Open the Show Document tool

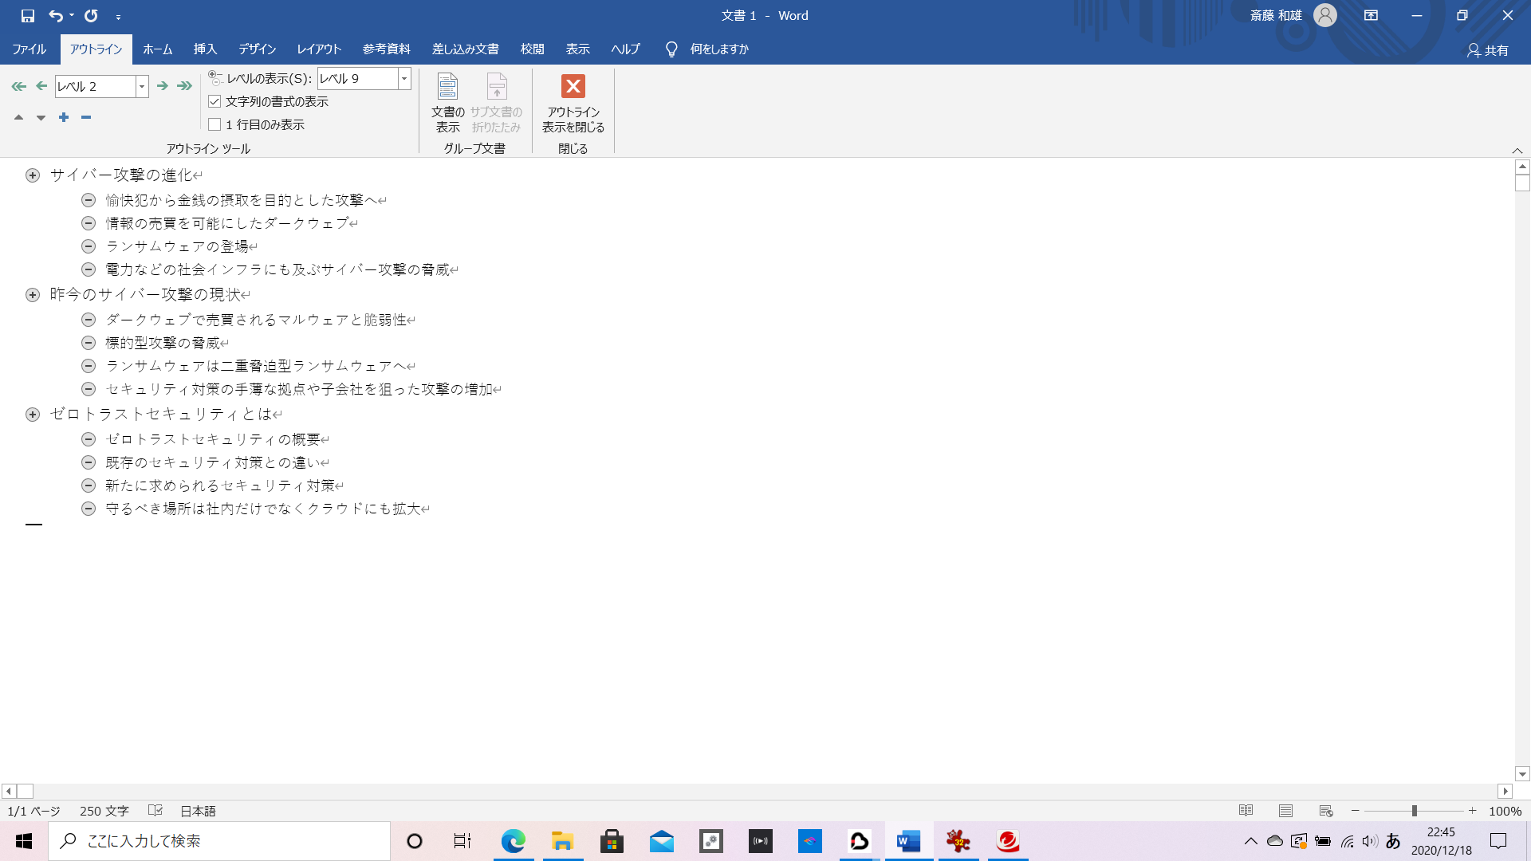click(447, 102)
